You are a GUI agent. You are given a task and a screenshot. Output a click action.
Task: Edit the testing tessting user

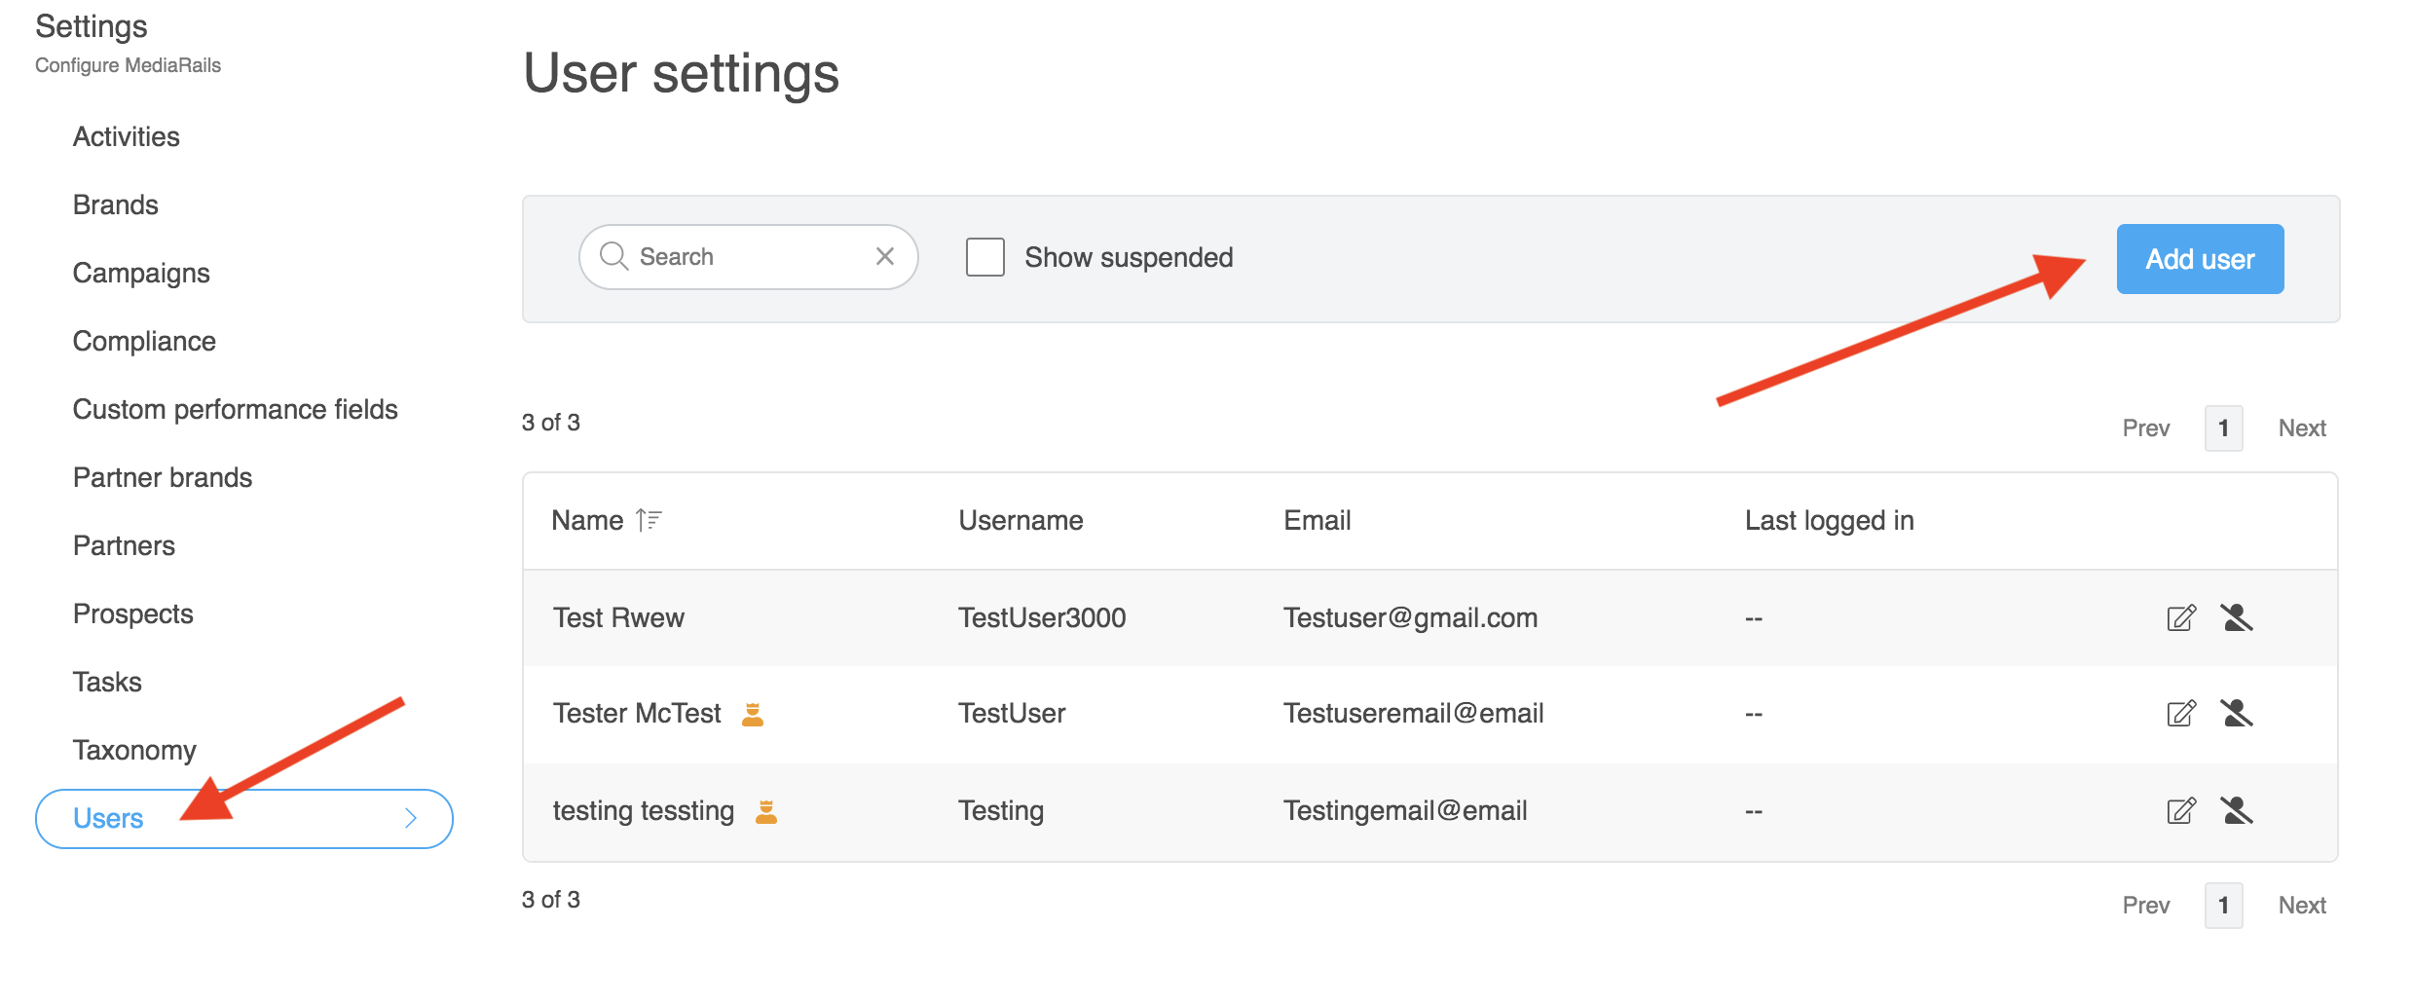point(2181,811)
